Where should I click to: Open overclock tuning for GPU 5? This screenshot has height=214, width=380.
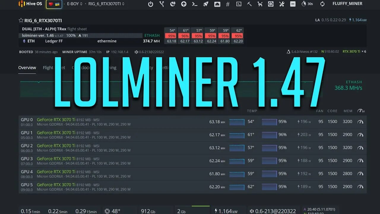[x=360, y=187]
